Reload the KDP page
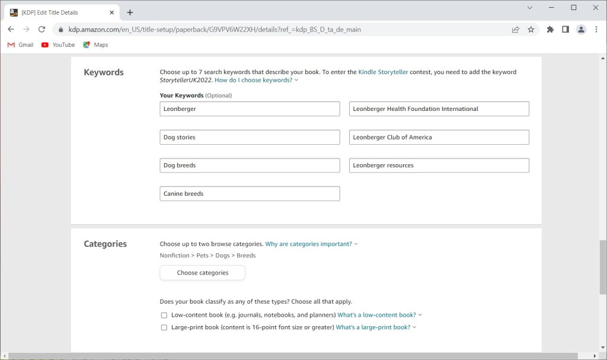The height and width of the screenshot is (360, 607). 41,29
